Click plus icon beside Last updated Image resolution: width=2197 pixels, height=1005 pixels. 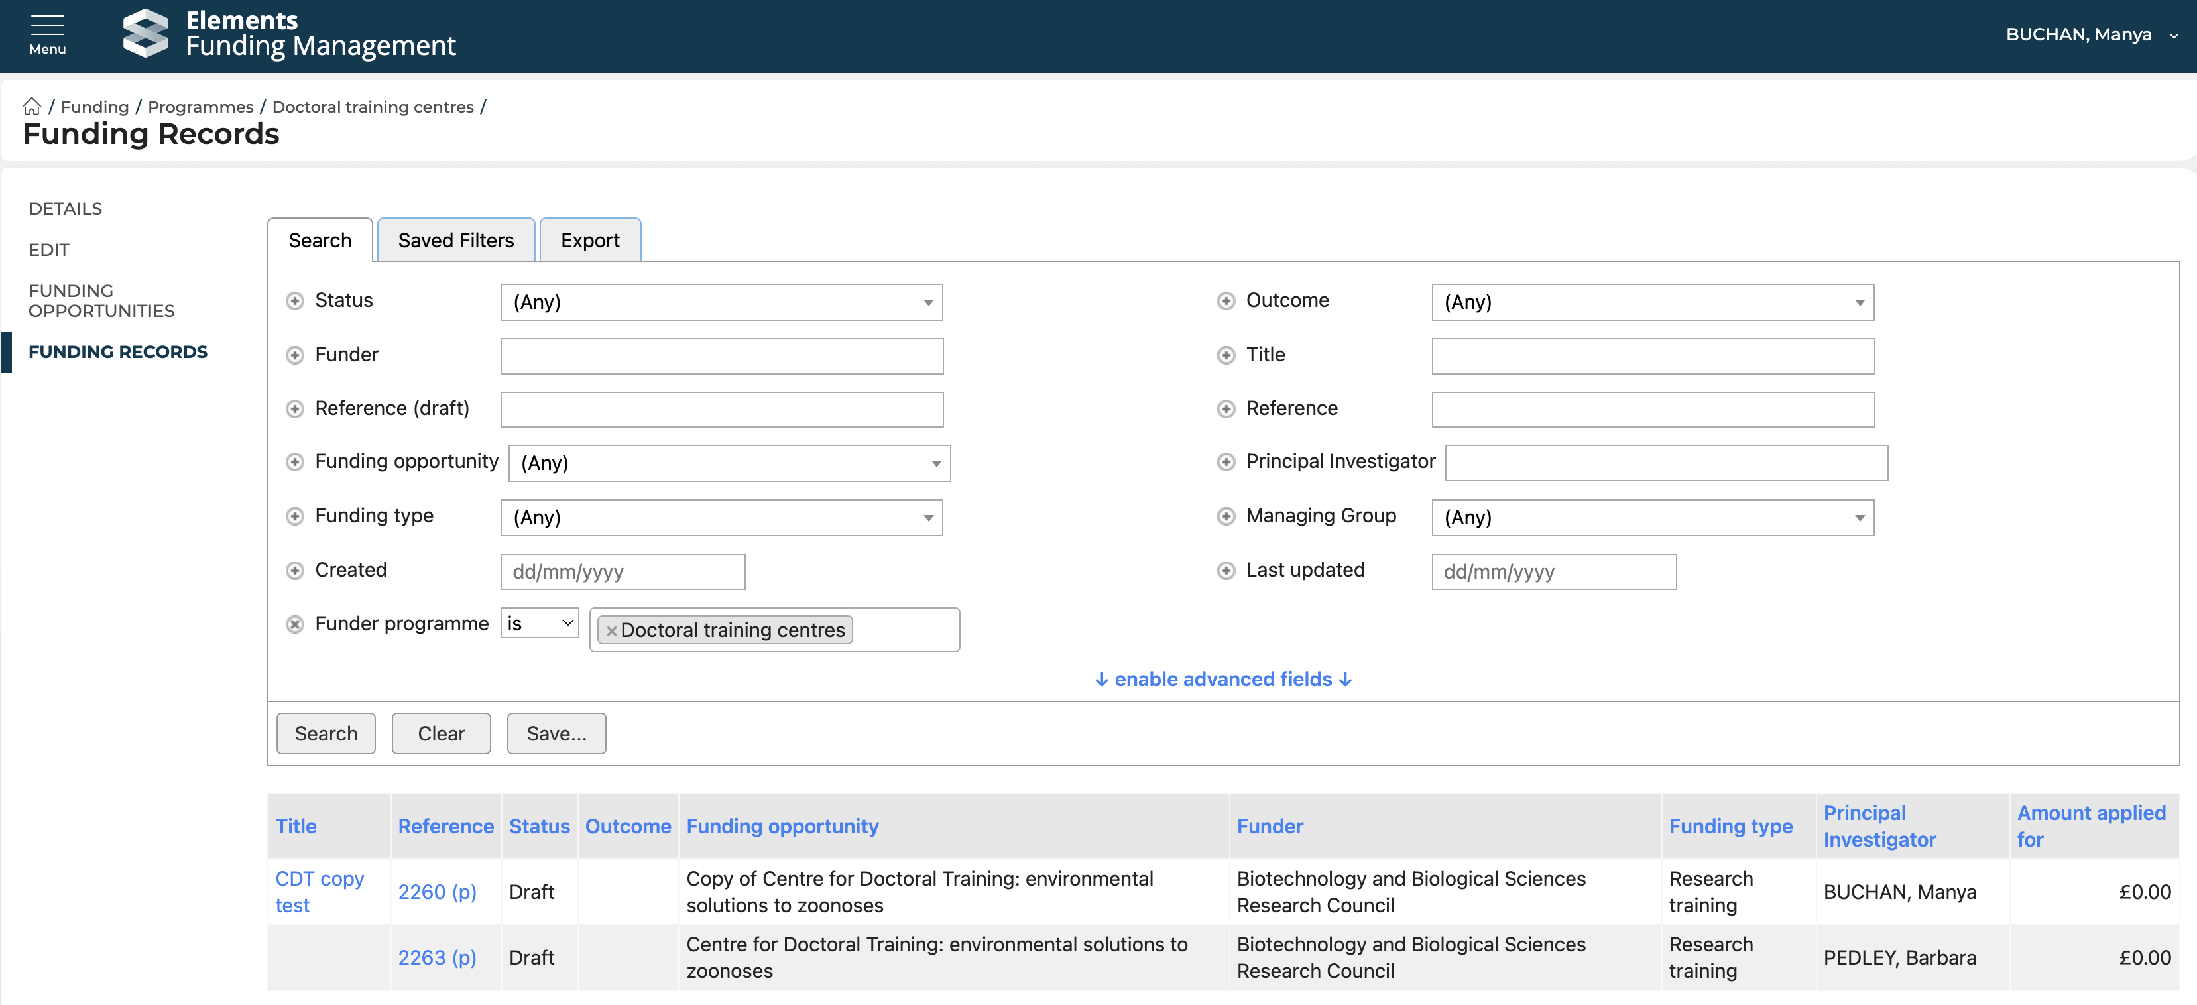point(1226,571)
